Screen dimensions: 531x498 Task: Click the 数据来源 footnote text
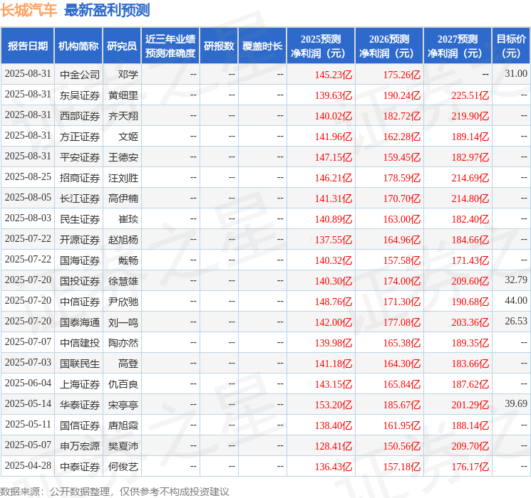click(x=115, y=491)
